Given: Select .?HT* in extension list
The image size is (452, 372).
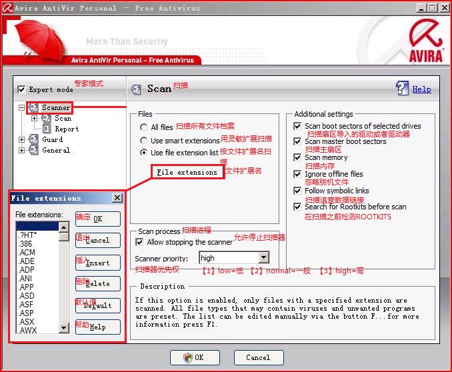Looking at the screenshot, I should (x=37, y=235).
